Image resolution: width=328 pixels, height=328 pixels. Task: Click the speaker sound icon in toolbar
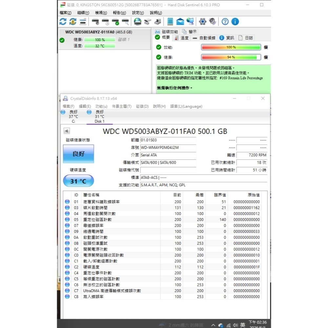213,22
